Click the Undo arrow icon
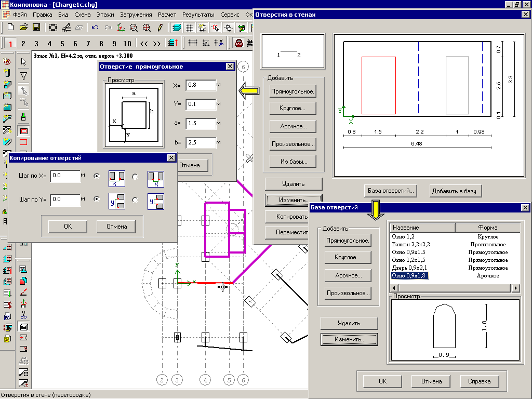 coord(95,27)
